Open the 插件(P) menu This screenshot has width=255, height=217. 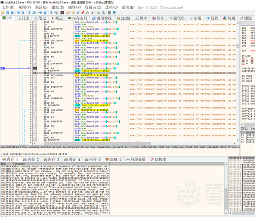click(x=74, y=7)
